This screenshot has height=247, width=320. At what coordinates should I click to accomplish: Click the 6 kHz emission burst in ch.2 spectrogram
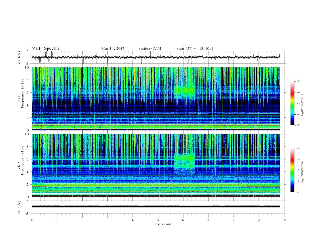[x=185, y=160]
